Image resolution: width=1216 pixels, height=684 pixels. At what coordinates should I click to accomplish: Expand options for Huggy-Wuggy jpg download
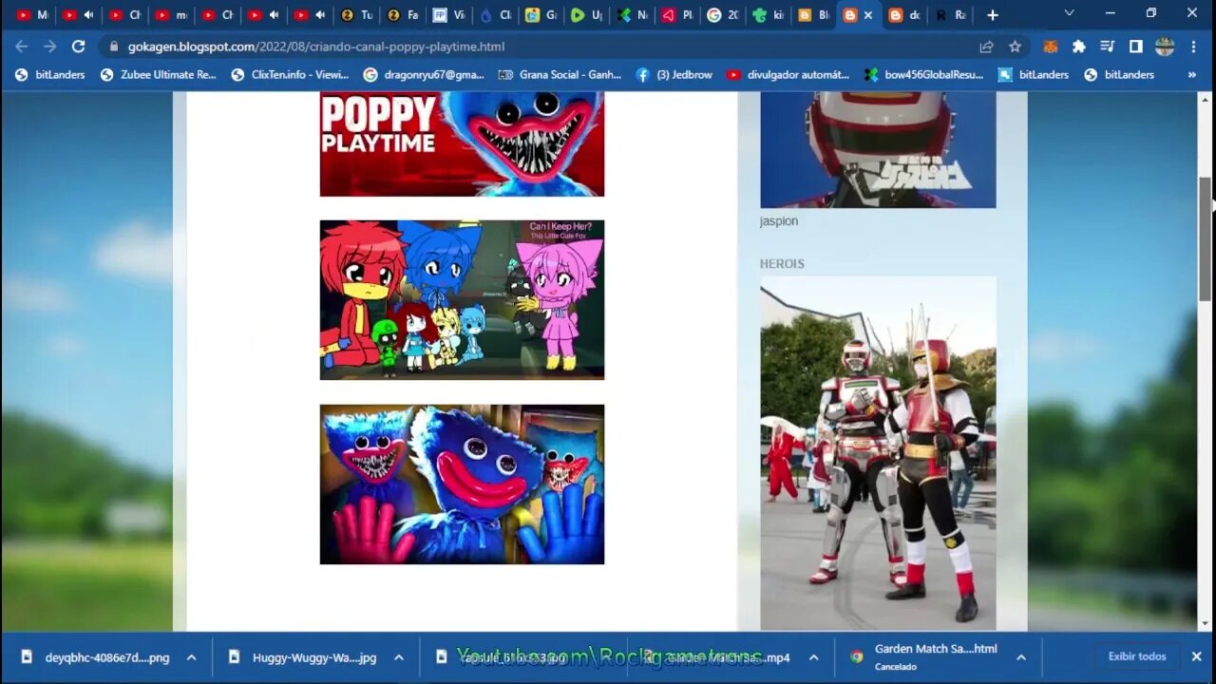(398, 657)
